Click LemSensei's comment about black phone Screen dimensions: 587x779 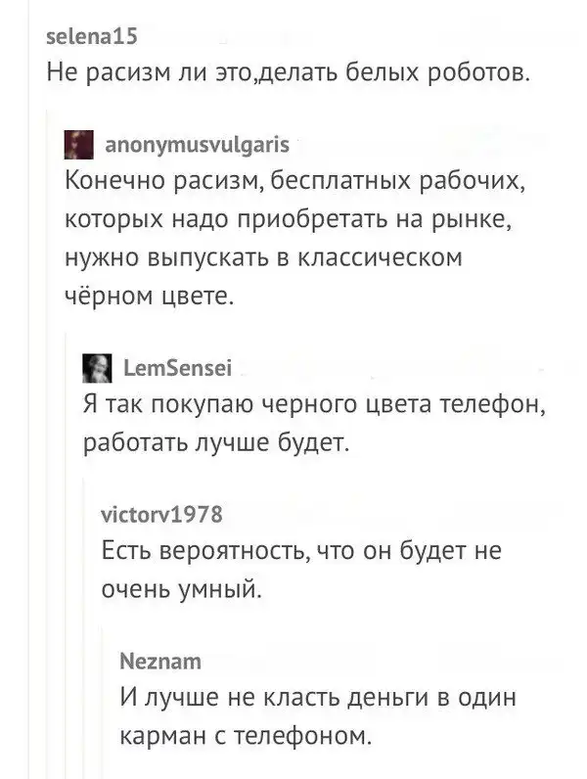(x=324, y=404)
